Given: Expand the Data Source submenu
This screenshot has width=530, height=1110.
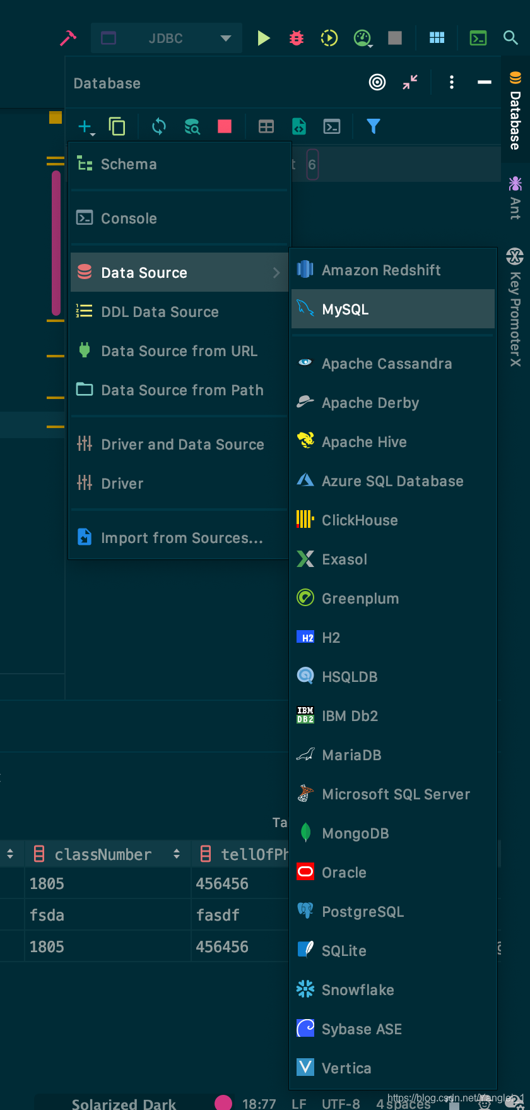Looking at the screenshot, I should (179, 272).
